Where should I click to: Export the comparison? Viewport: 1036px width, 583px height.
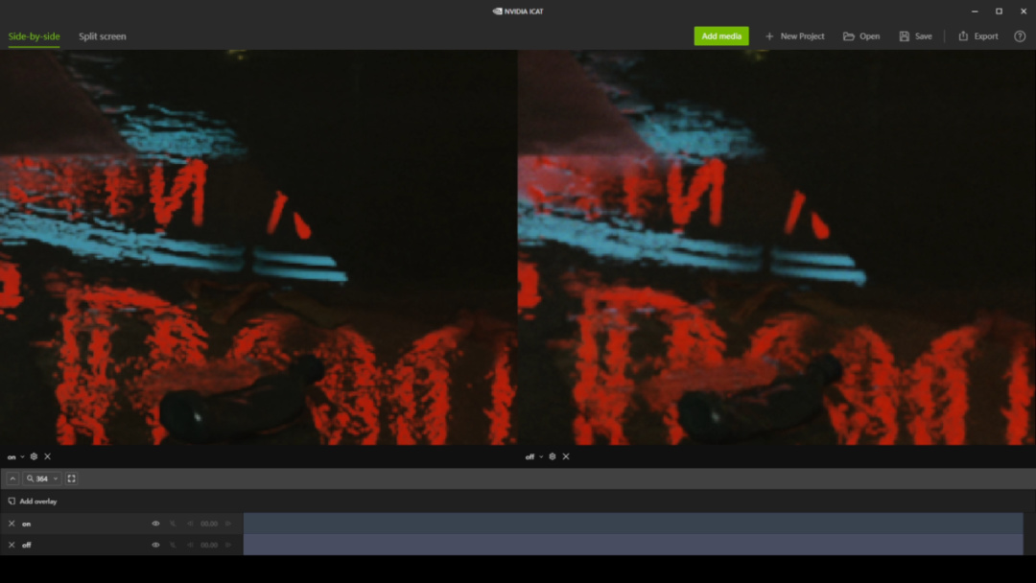click(x=978, y=36)
